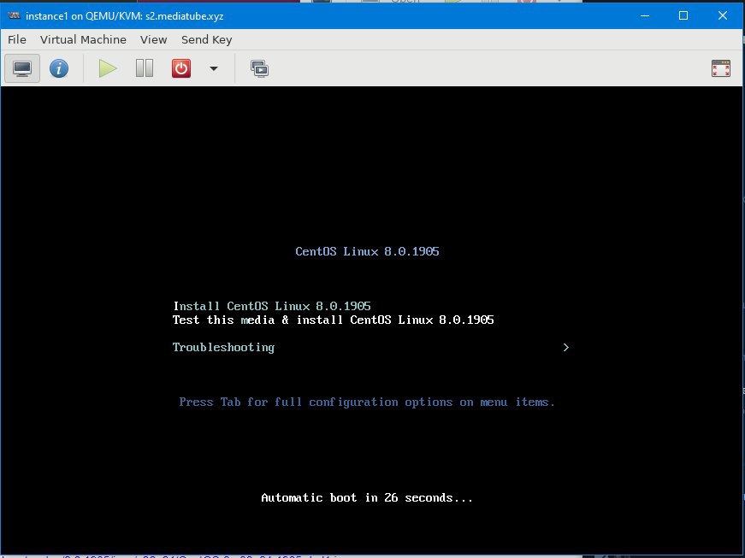Screen dimensions: 745x558
Task: Click the CentOS Linux 8.0.1905 heading
Action: click(x=367, y=251)
